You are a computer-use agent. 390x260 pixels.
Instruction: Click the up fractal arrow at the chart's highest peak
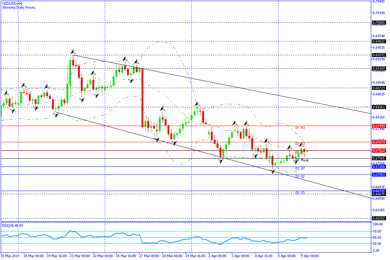pyautogui.click(x=73, y=52)
